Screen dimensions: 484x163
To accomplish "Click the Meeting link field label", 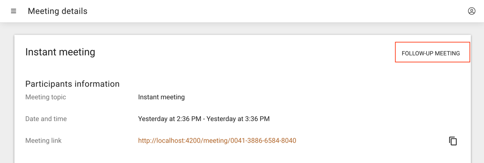I will tap(44, 141).
